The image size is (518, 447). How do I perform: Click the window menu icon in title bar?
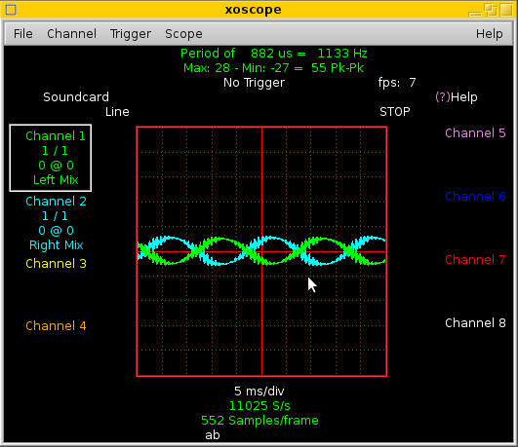(x=11, y=10)
